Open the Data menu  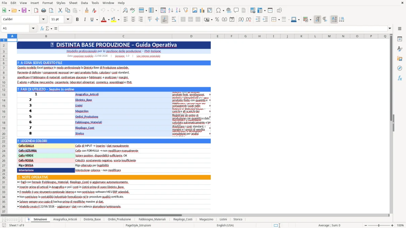click(x=84, y=3)
